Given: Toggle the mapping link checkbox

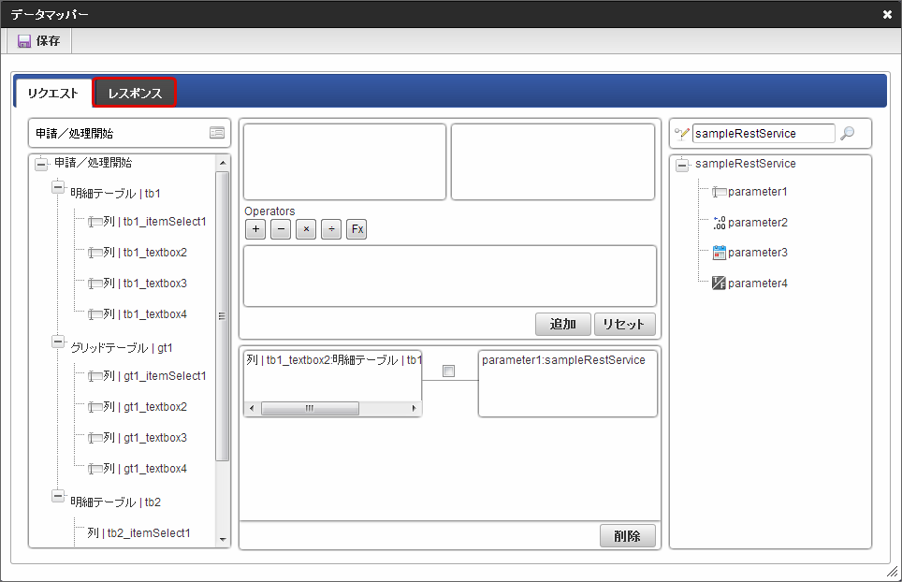Looking at the screenshot, I should pos(448,371).
